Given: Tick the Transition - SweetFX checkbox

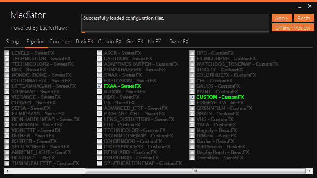Looking at the screenshot, I should coord(192,158).
